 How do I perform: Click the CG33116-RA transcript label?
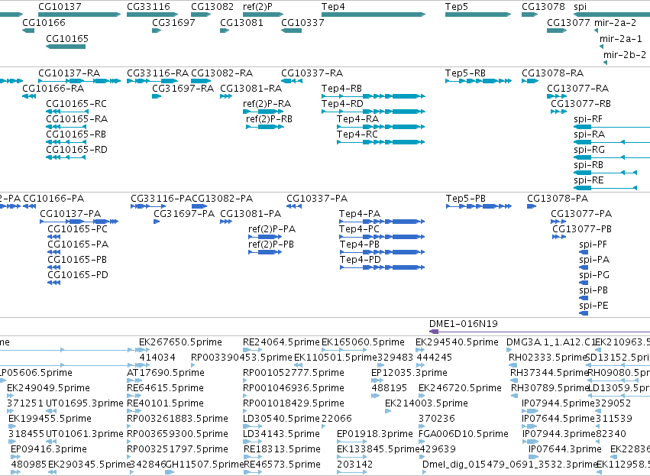click(x=157, y=73)
